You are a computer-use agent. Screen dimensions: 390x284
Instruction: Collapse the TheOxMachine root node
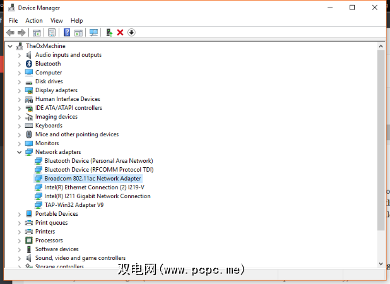click(x=10, y=46)
